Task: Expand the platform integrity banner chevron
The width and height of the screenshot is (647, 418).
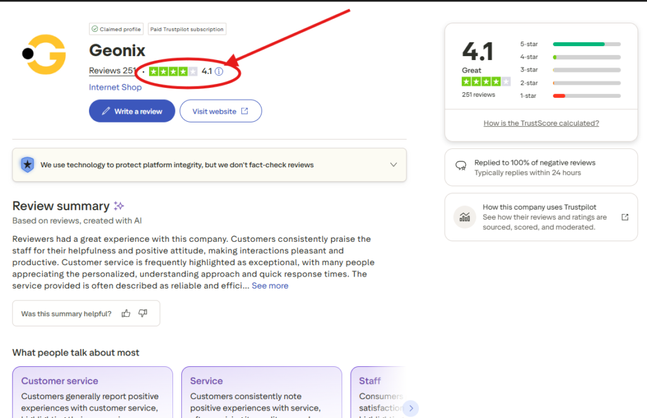Action: click(x=394, y=164)
